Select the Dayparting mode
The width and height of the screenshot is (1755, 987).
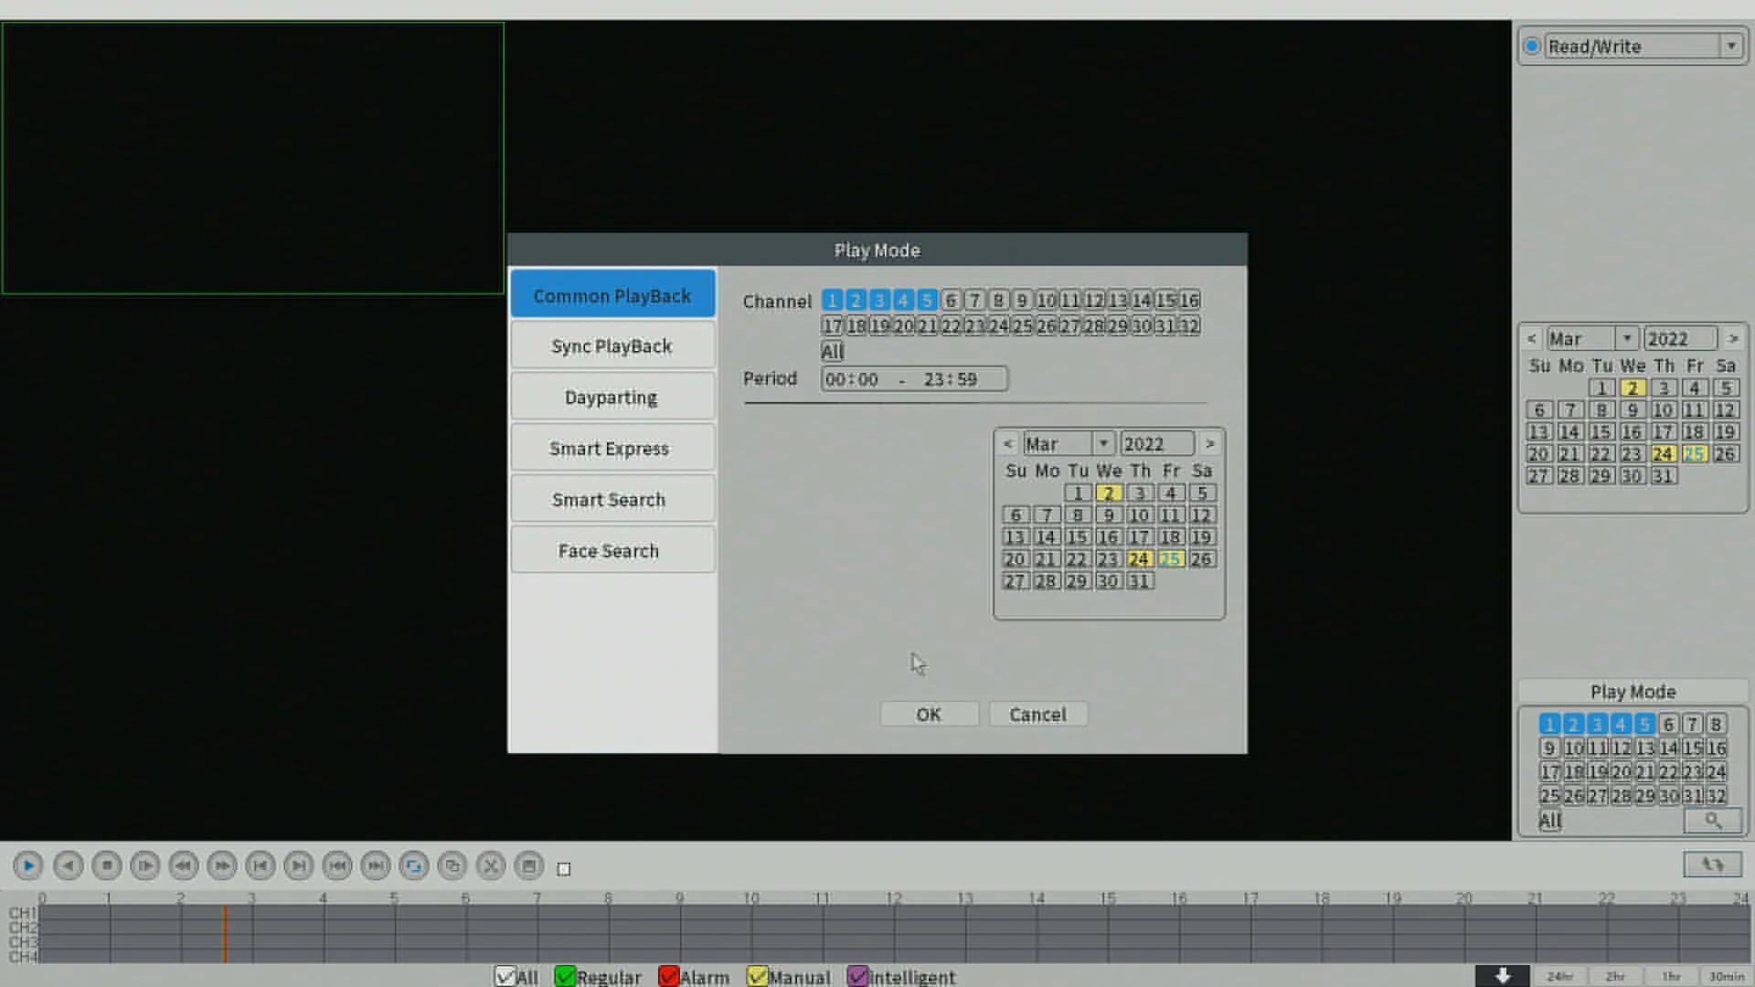(612, 398)
